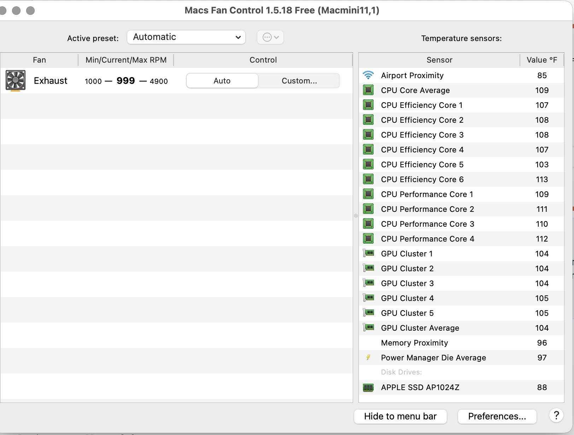Click the fan icon beside Exhaust
This screenshot has height=435, width=574.
[x=16, y=80]
